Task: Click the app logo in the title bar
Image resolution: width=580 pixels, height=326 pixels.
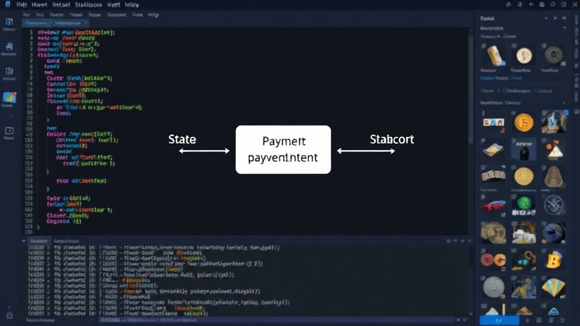Action: [x=7, y=5]
